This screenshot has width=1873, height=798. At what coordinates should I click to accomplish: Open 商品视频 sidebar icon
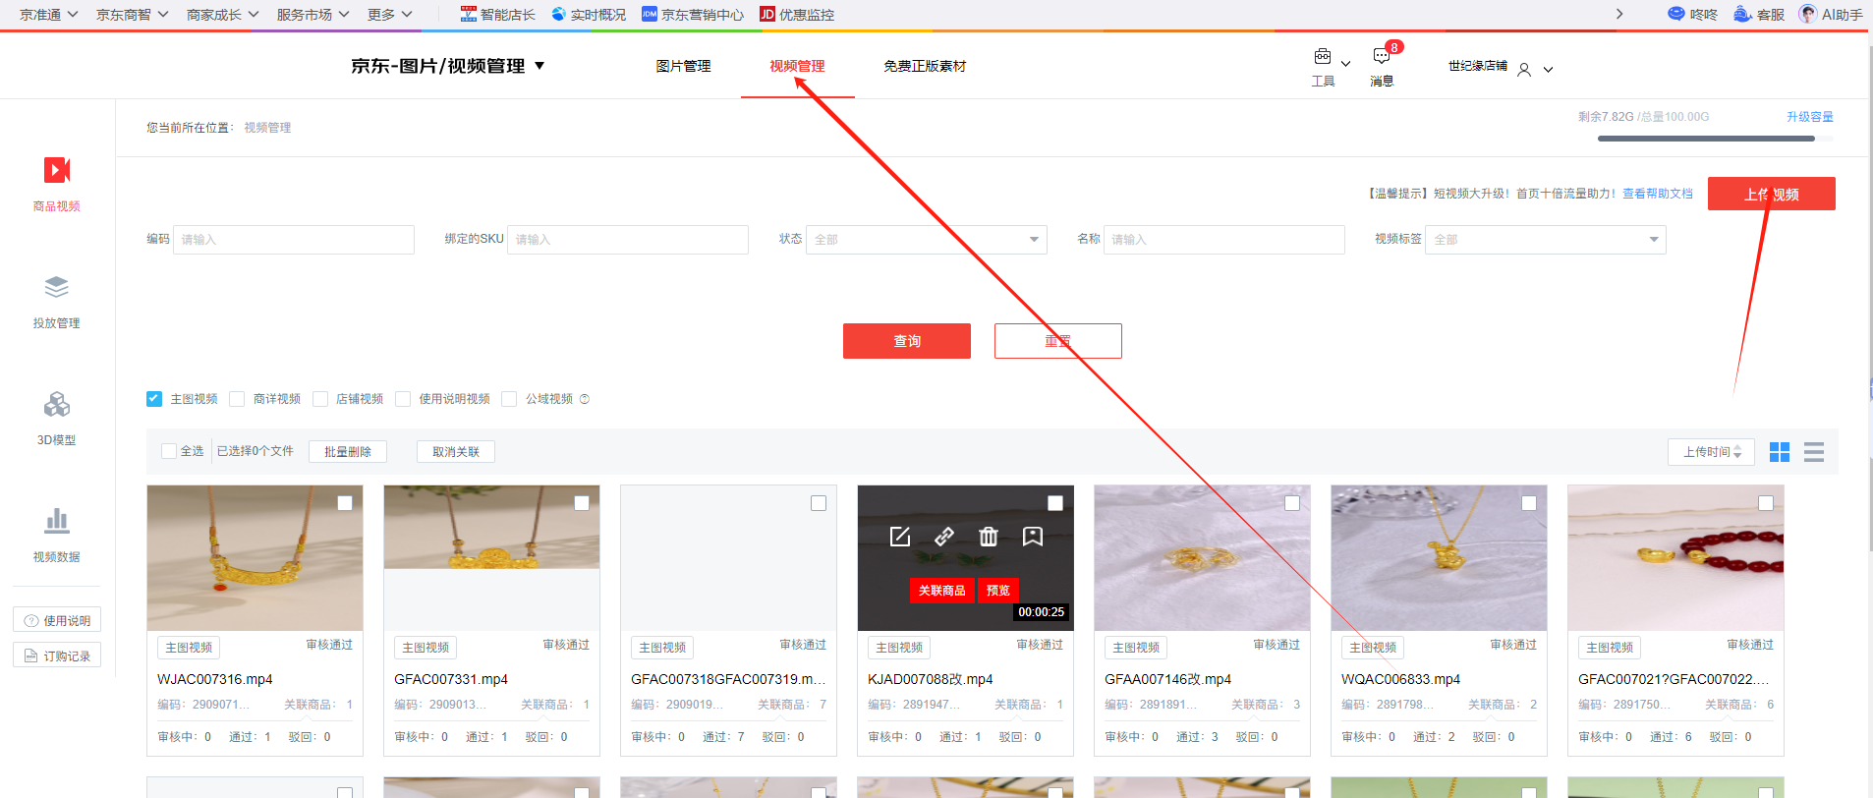coord(57,171)
